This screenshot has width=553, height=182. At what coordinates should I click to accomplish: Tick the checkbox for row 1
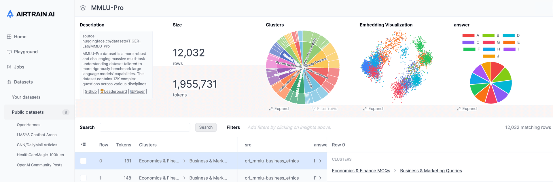pyautogui.click(x=83, y=178)
